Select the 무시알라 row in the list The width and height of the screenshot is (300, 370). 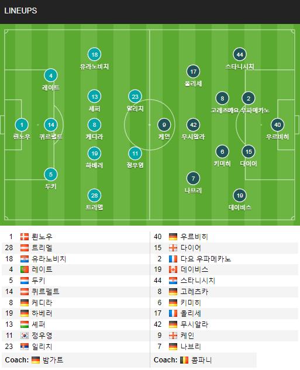tap(224, 324)
